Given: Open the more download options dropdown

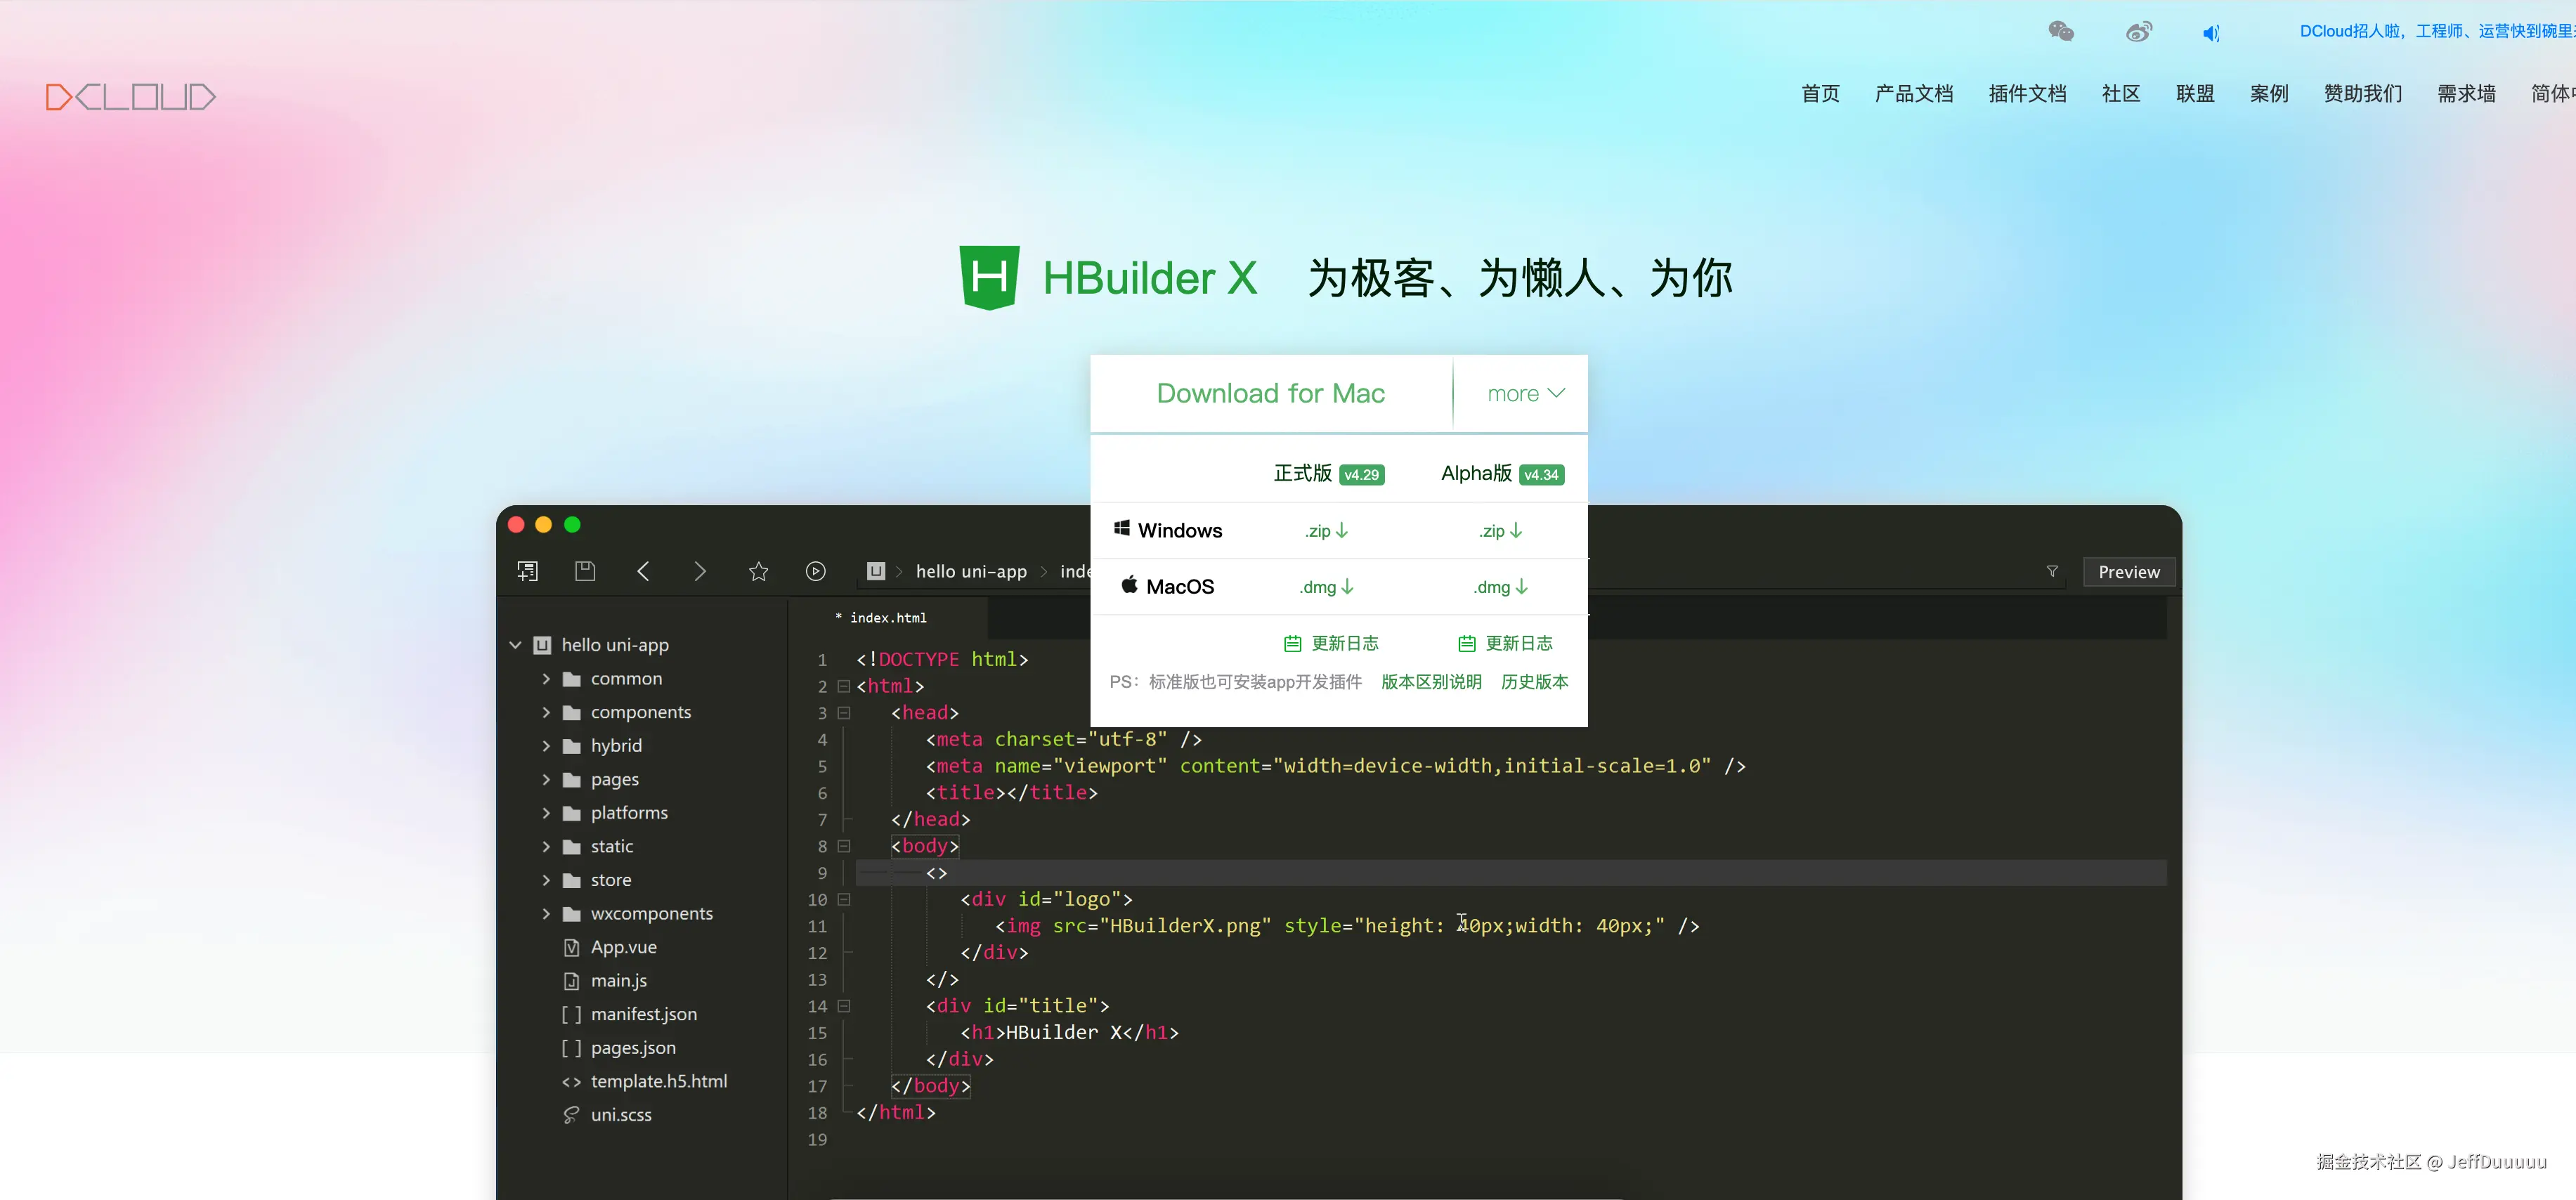Looking at the screenshot, I should coord(1524,394).
